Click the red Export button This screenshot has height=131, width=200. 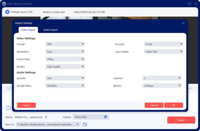pyautogui.click(x=181, y=120)
